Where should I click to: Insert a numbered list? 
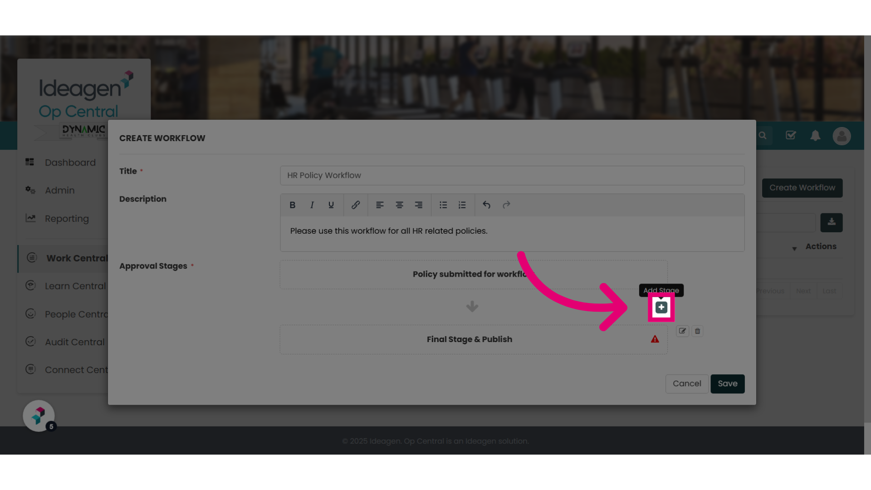(x=462, y=205)
